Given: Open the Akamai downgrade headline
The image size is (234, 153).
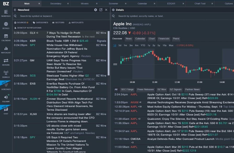Looking at the screenshot, I should (x=183, y=102).
